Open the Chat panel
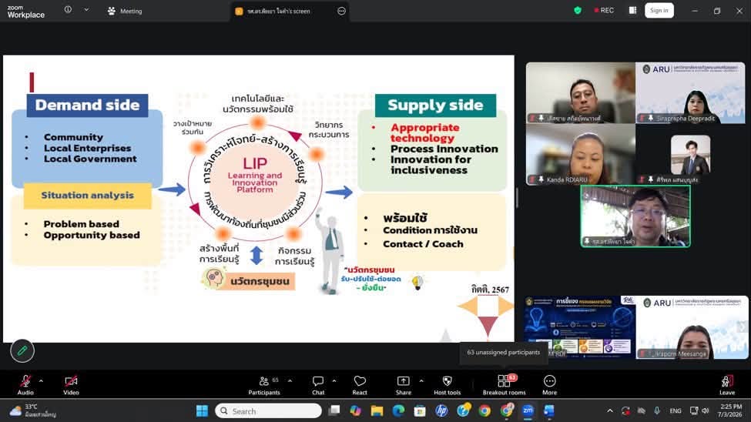751x422 pixels. 318,384
